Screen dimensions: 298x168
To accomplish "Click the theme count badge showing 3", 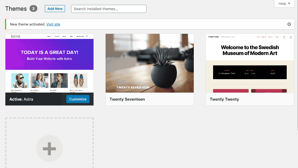I will click(x=33, y=9).
